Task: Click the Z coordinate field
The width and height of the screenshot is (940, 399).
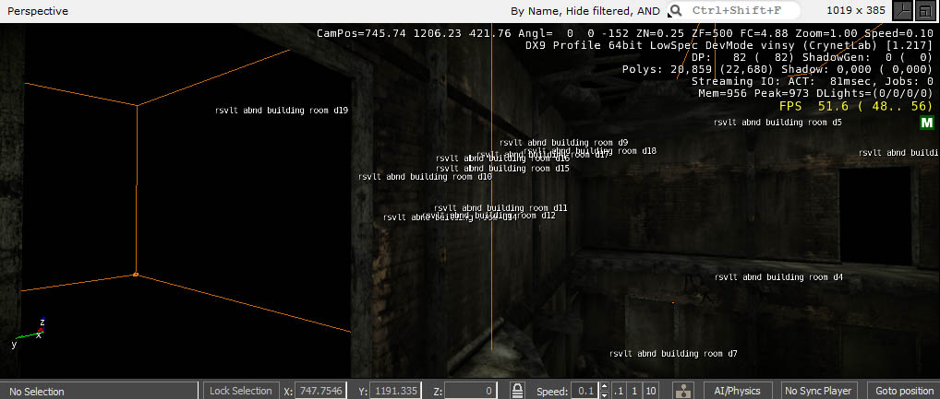Action: (471, 392)
